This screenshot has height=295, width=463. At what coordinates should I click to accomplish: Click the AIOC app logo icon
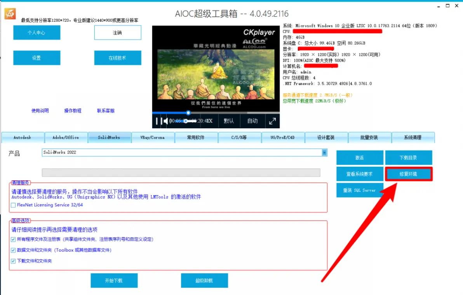pos(10,14)
